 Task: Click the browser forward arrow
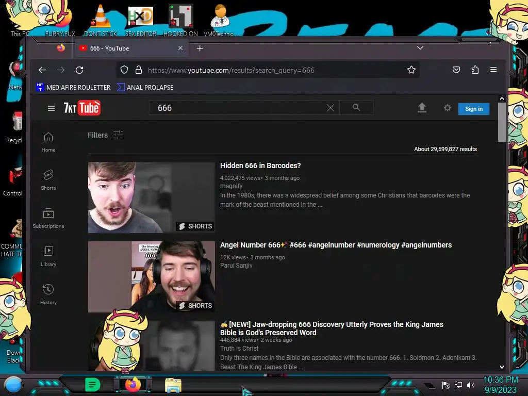coord(61,70)
